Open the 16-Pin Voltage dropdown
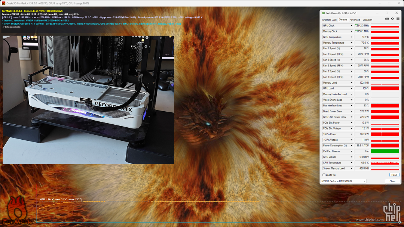This screenshot has width=404, height=227. coord(351,140)
